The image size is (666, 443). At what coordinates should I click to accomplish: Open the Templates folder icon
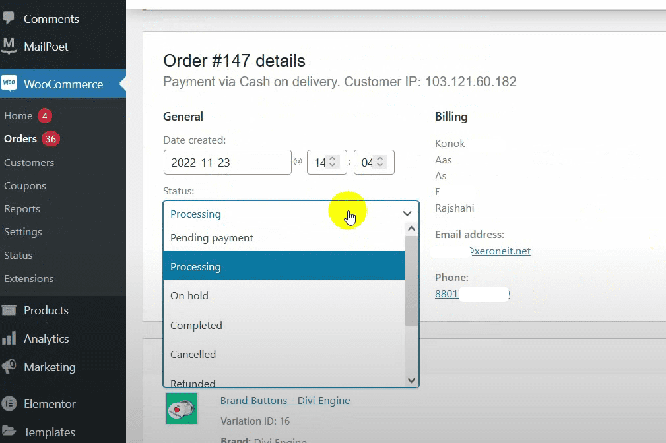click(9, 432)
